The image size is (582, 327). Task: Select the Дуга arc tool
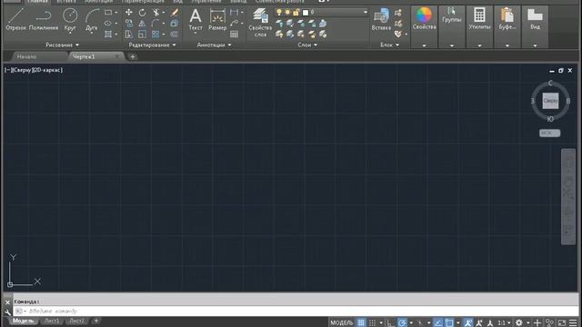click(x=91, y=19)
